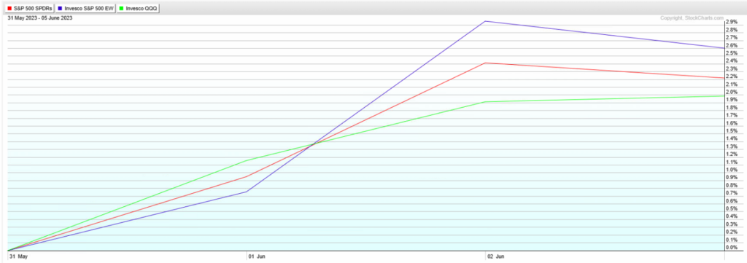Click the blue Invesco S&P 500 EW square
This screenshot has height=263, width=747.
[60, 9]
